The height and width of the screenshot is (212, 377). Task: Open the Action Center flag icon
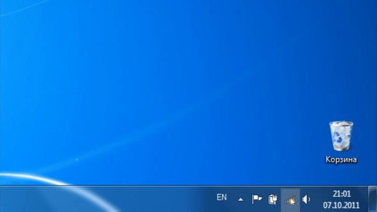pos(257,199)
